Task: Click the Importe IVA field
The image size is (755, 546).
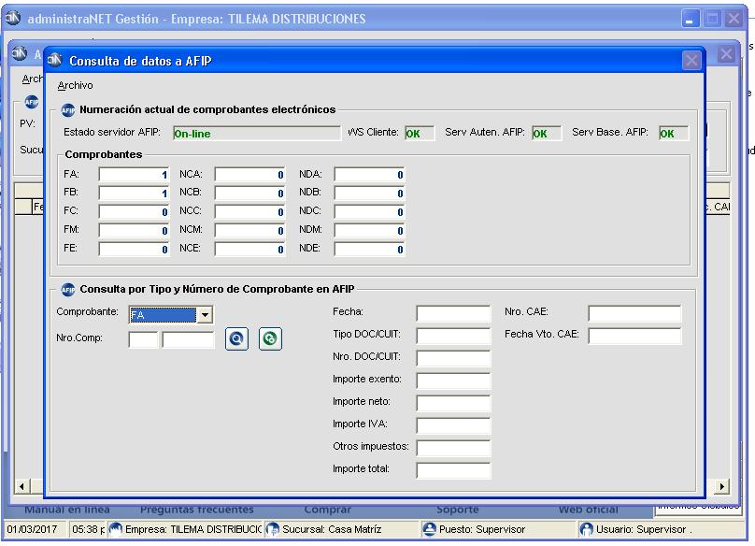Action: [x=453, y=425]
